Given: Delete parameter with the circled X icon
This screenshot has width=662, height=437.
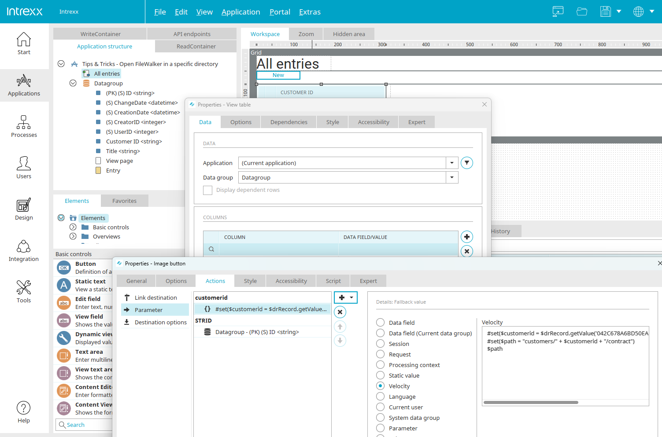Looking at the screenshot, I should click(340, 312).
